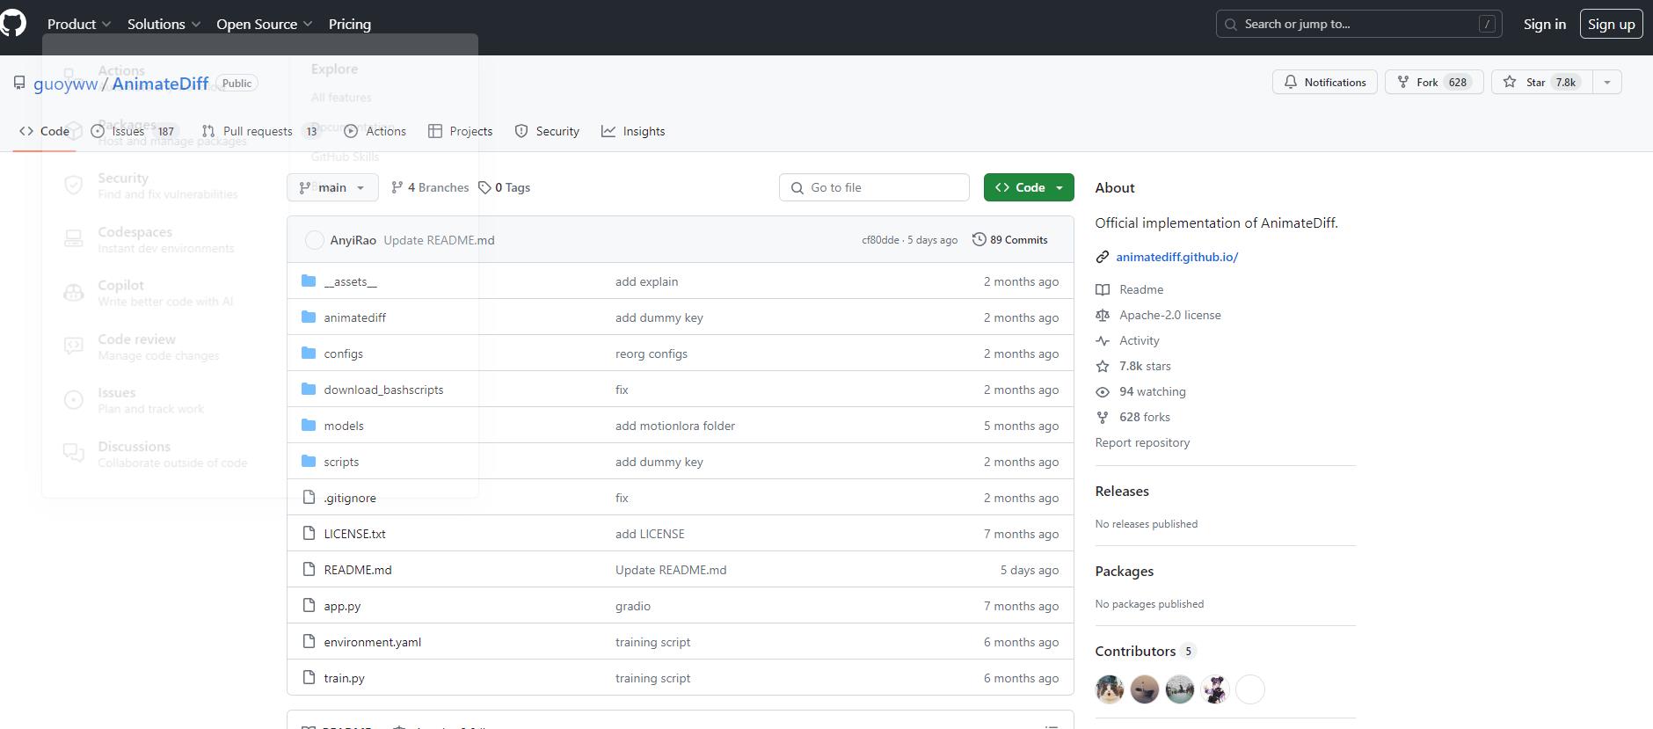
Task: Open the Contributors heading link
Action: pos(1145,651)
